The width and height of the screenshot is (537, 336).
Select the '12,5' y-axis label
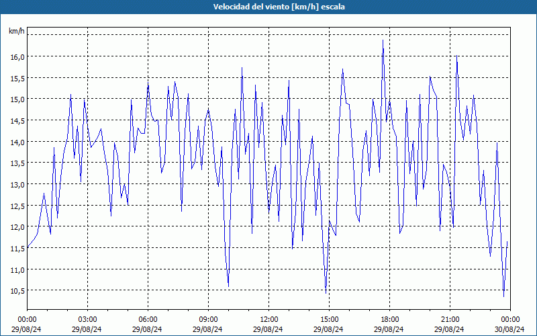[x=18, y=206]
